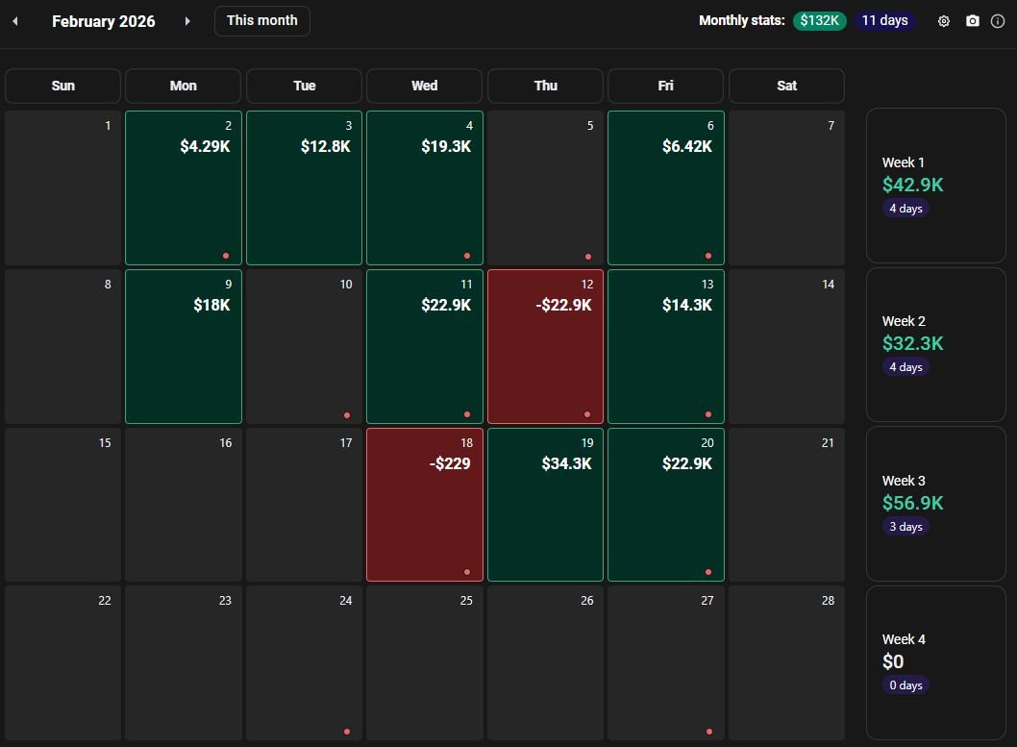Click the This month button
1017x747 pixels.
[x=262, y=21]
